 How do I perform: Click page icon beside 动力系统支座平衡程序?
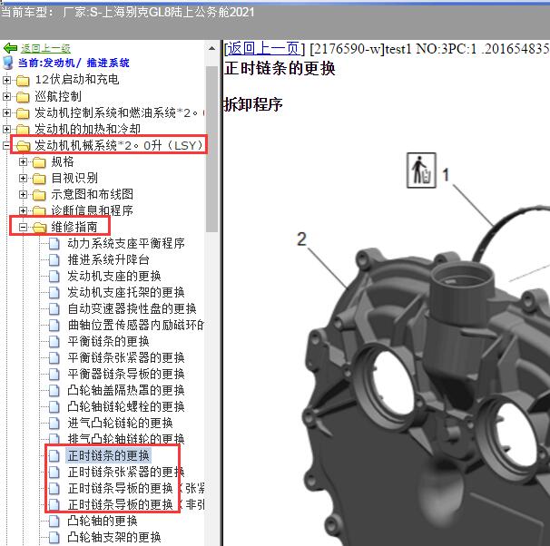(54, 244)
